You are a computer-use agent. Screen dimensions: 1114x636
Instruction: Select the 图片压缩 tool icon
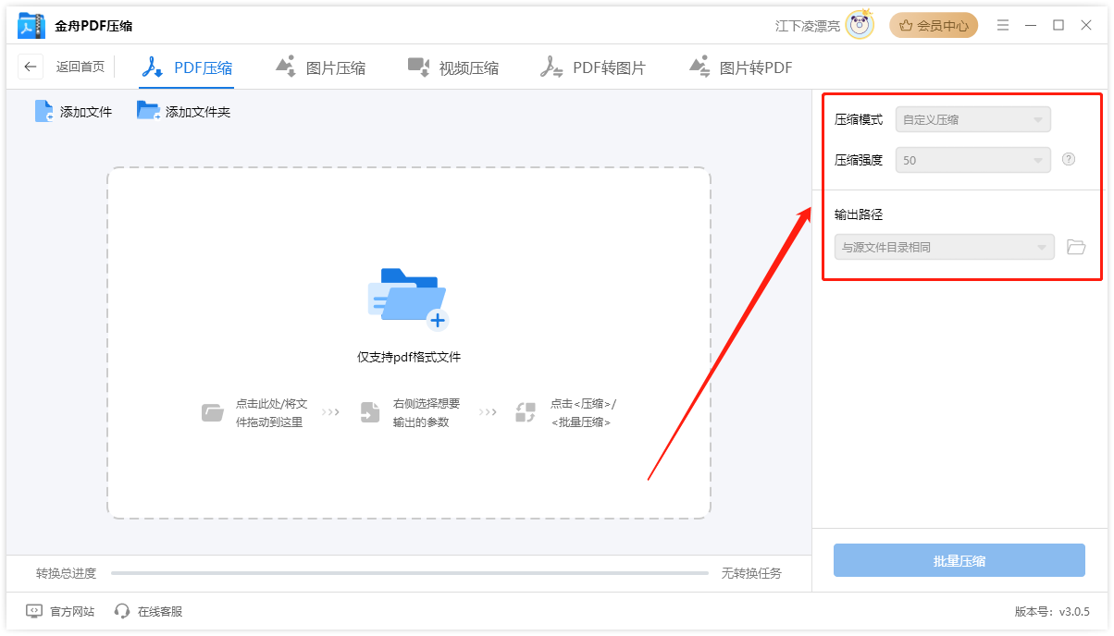(x=287, y=66)
